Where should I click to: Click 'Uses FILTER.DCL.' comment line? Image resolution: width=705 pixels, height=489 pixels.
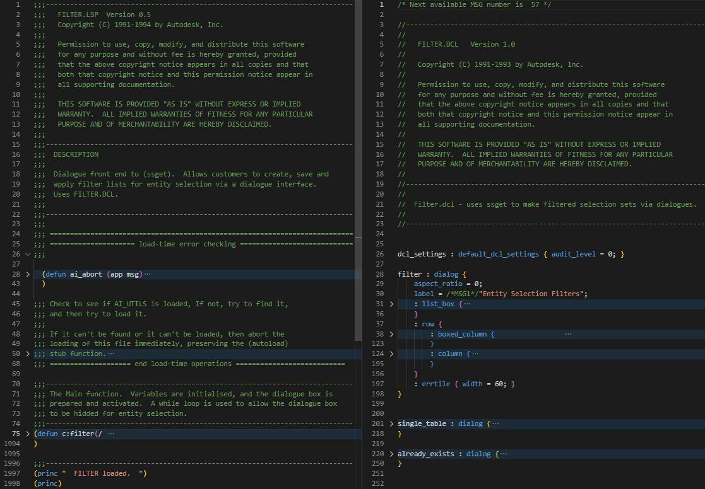click(x=85, y=195)
